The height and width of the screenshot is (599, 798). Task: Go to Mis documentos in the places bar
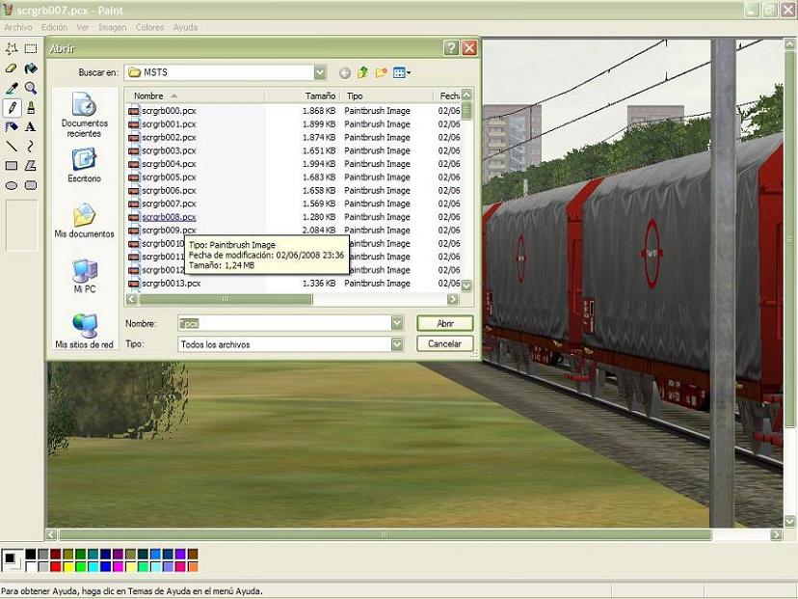(84, 221)
